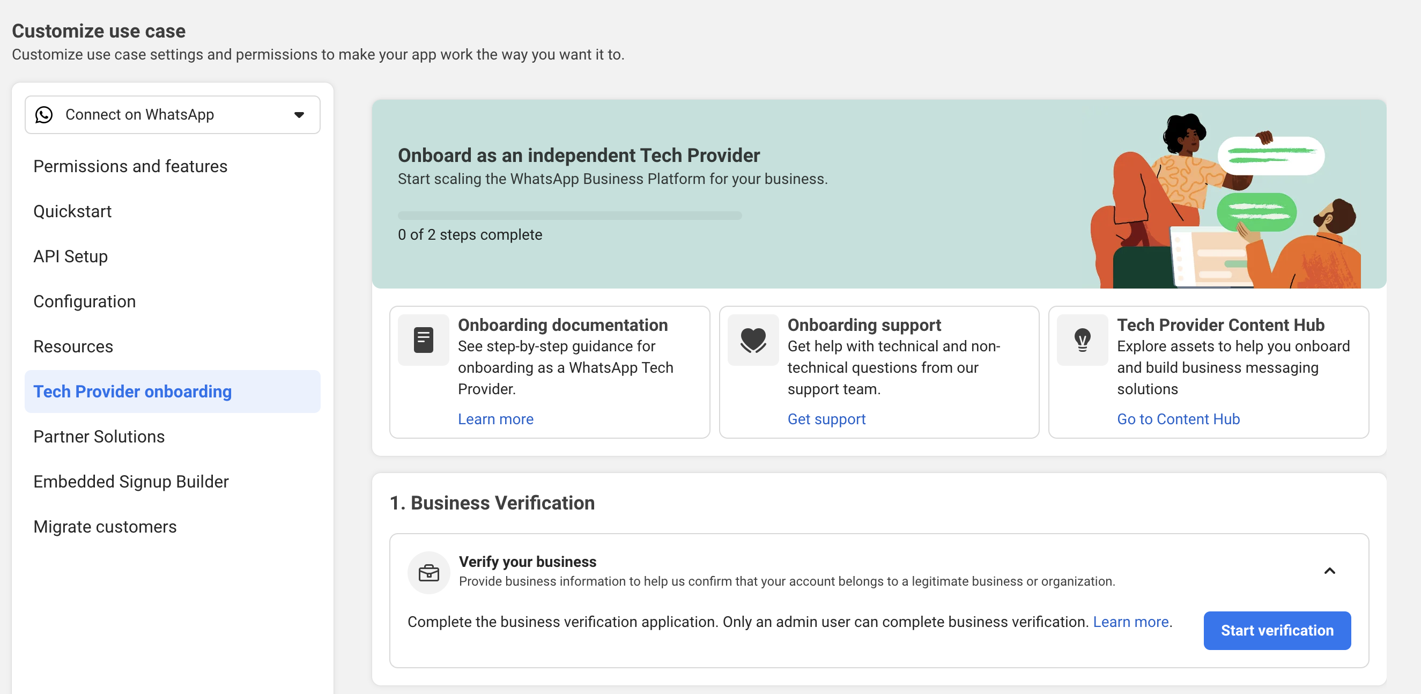Image resolution: width=1421 pixels, height=694 pixels.
Task: Click the Onboarding documentation page icon
Action: 423,340
